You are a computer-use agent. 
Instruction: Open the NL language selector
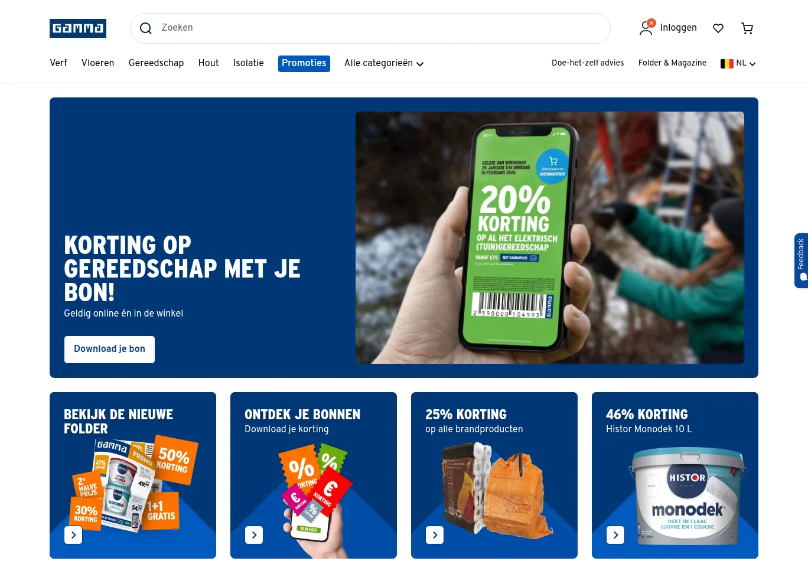(x=738, y=63)
